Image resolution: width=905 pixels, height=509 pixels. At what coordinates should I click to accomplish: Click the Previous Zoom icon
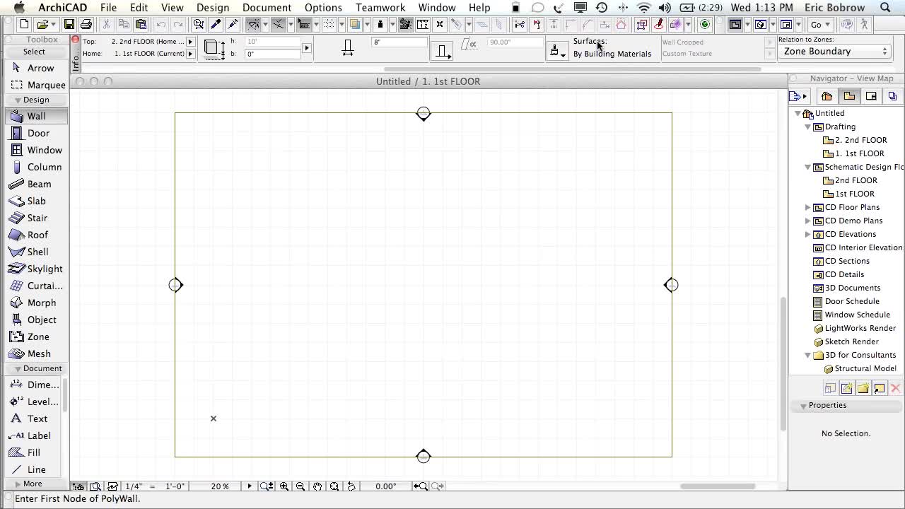pos(420,486)
